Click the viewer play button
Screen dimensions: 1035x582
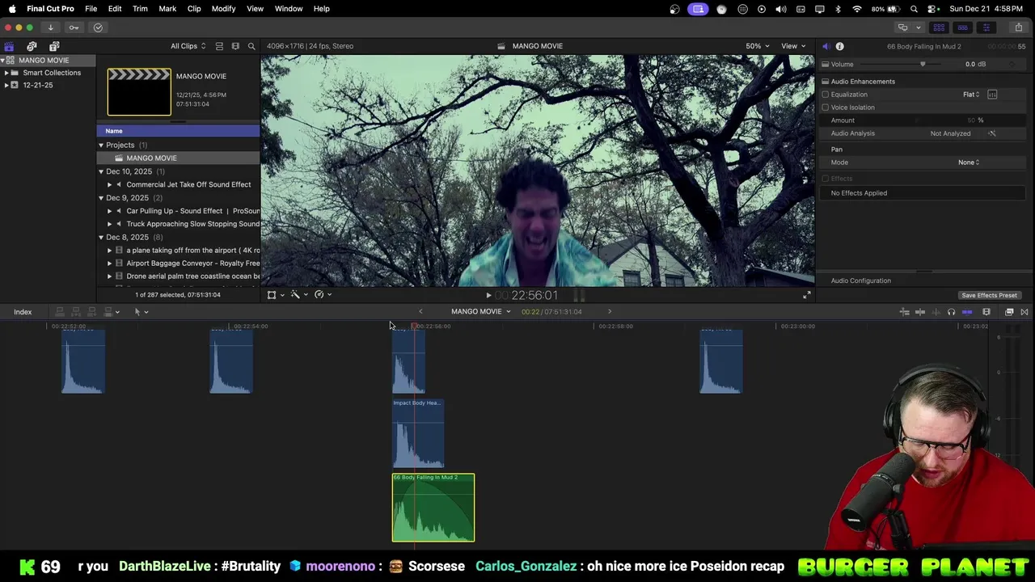(488, 296)
